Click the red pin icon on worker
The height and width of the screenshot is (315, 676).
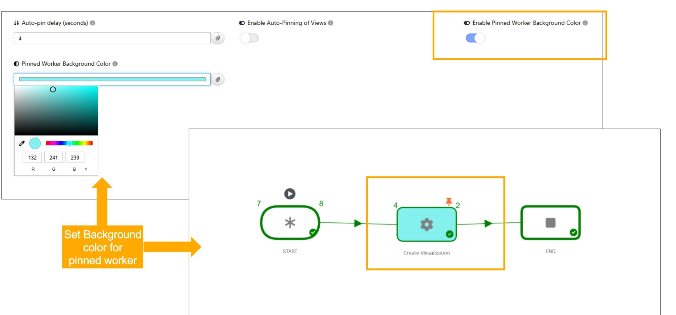(449, 201)
